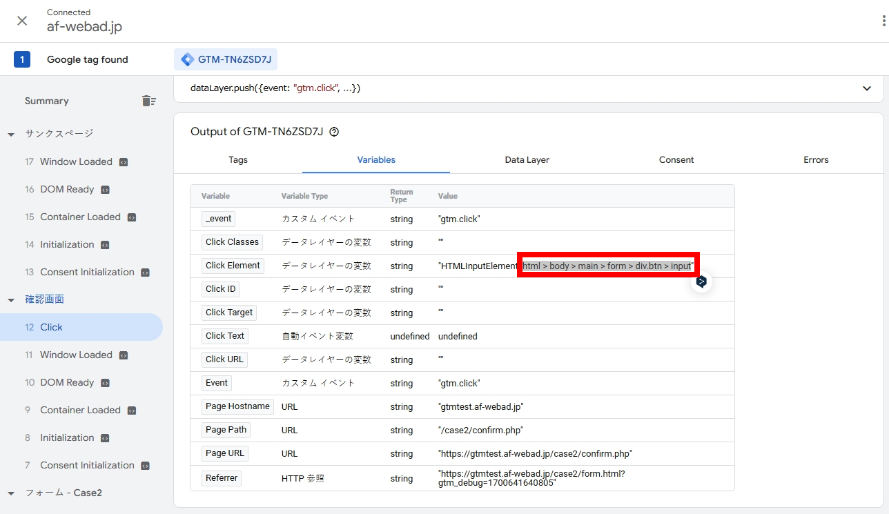Image resolution: width=889 pixels, height=514 pixels.
Task: Clear the event list with the delete icon
Action: point(149,101)
